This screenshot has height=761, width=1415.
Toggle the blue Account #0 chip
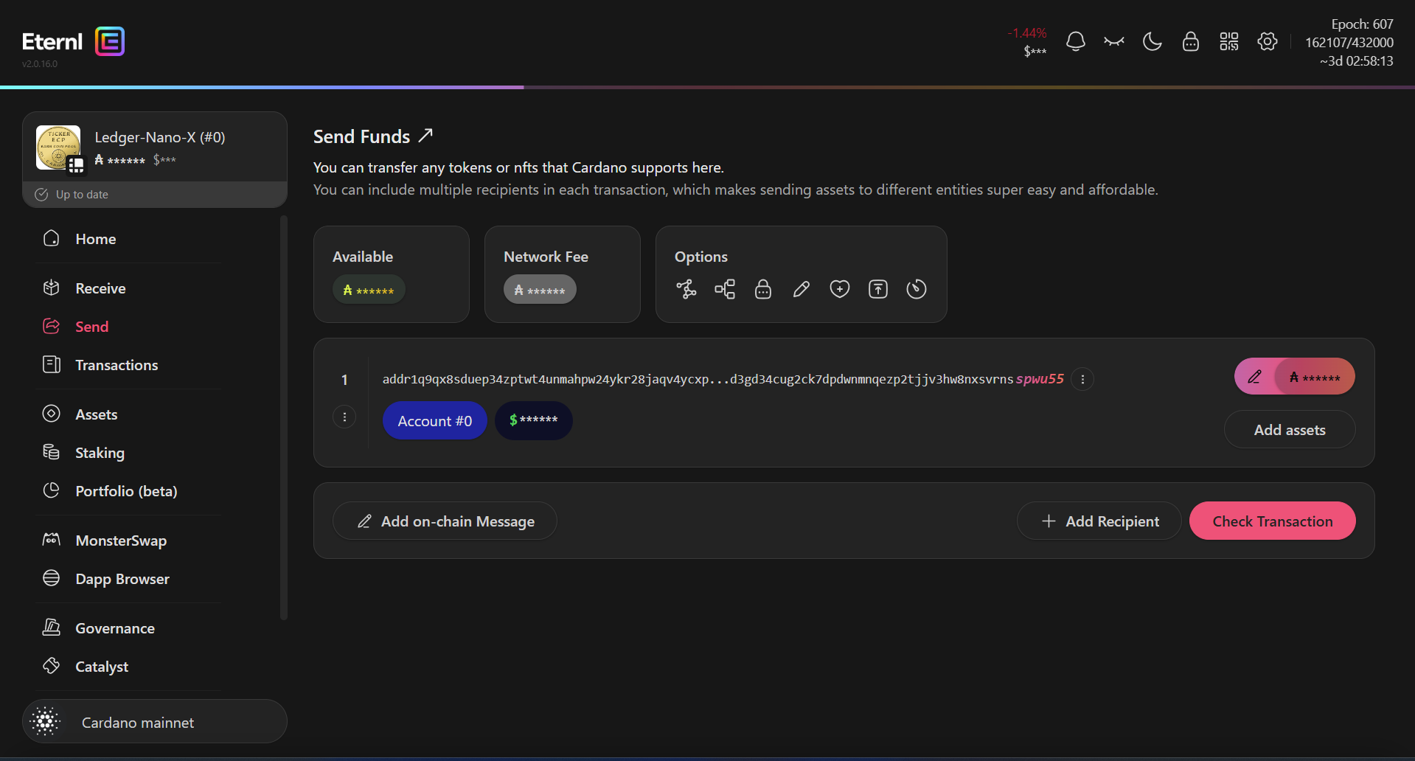[x=434, y=421]
